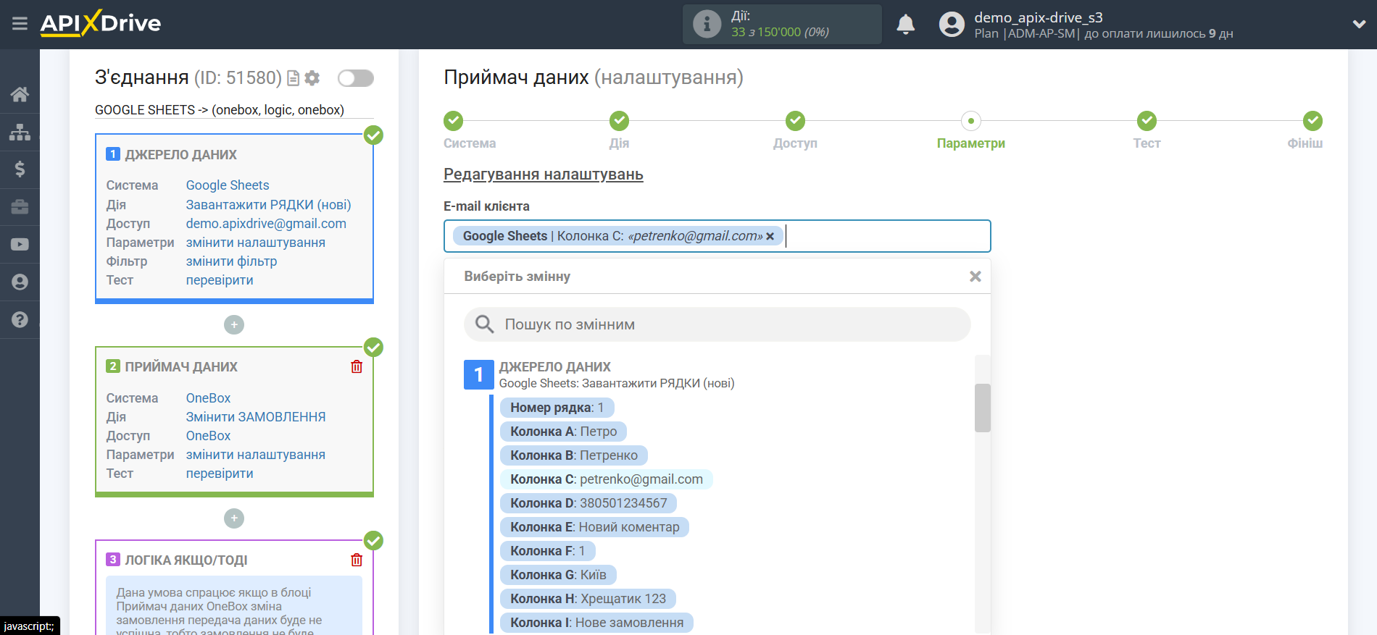
Task: Add a block after ПРИЙМАЧ ДАНИХ with plus
Action: pos(234,518)
